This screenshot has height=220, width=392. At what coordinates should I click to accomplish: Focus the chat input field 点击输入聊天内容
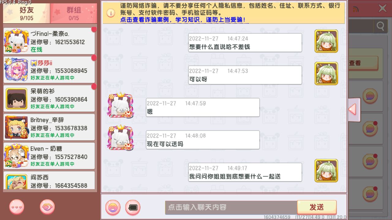point(231,207)
